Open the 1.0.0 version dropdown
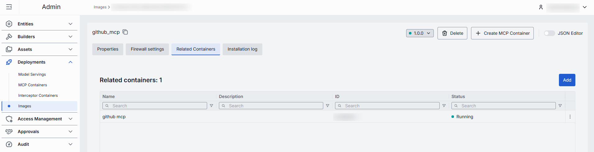 [x=420, y=33]
